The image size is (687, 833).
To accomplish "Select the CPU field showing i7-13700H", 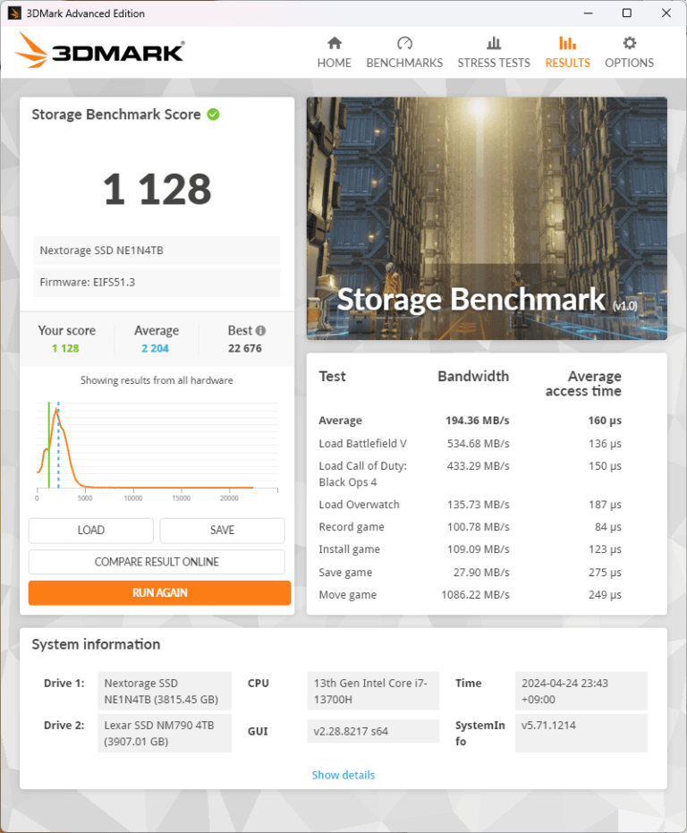I will pyautogui.click(x=376, y=691).
